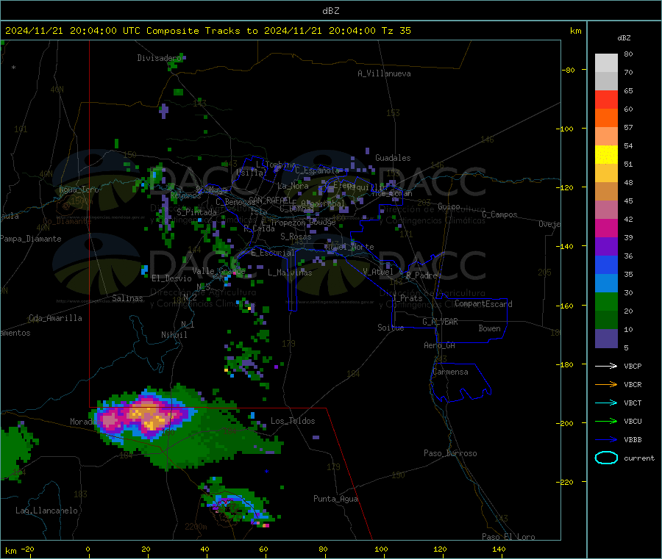Image resolution: width=662 pixels, height=559 pixels.
Task: Click the Punta_Agua place label
Action: pos(335,499)
